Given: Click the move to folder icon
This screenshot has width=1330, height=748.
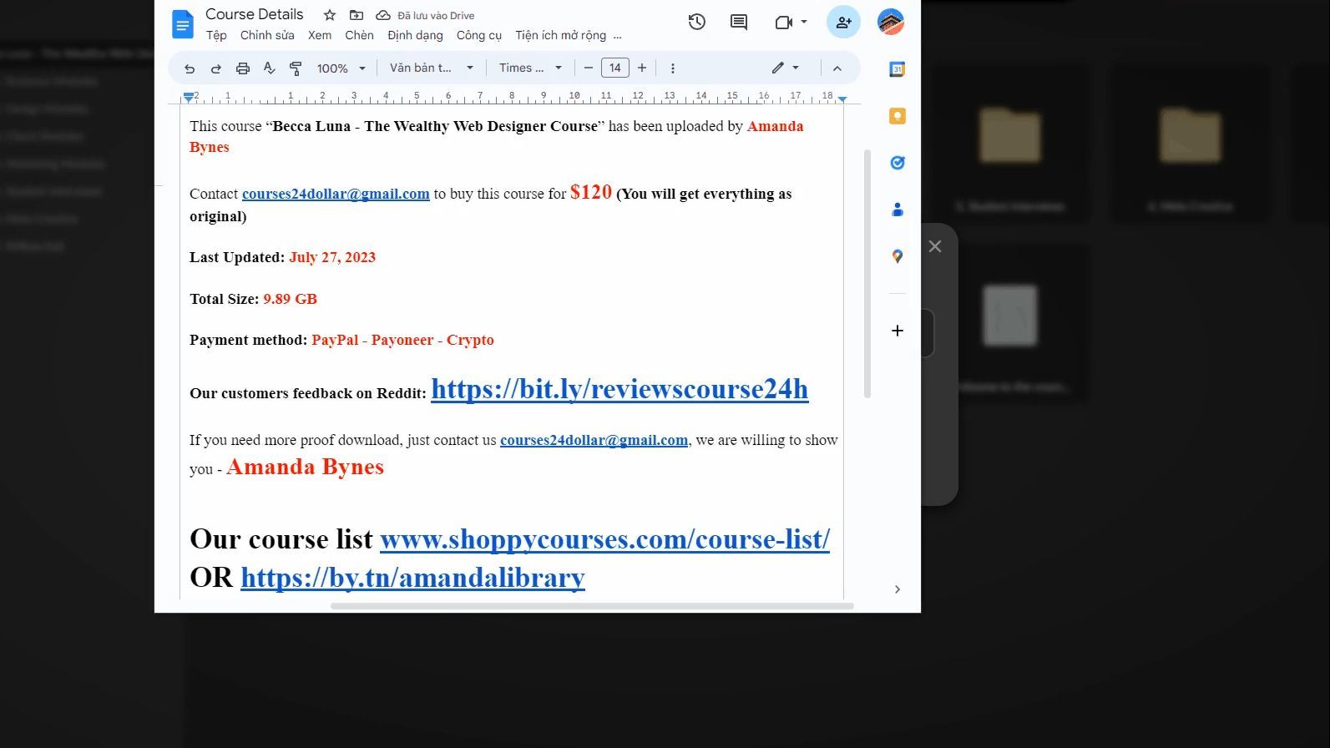Looking at the screenshot, I should (357, 15).
